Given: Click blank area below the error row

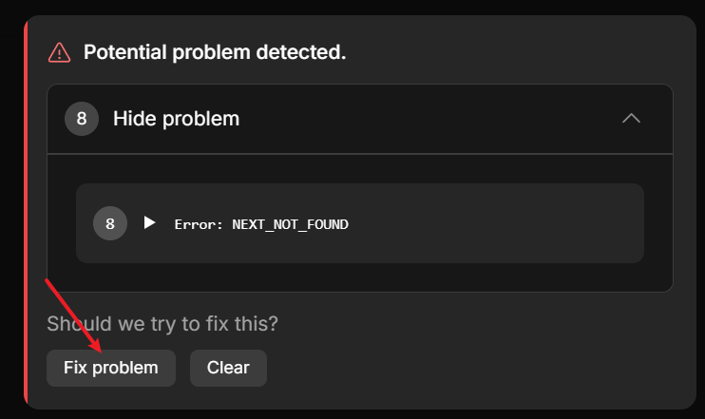Looking at the screenshot, I should point(361,277).
